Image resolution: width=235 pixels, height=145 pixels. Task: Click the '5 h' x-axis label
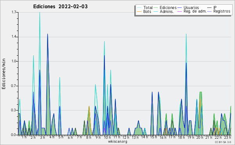[61, 137]
